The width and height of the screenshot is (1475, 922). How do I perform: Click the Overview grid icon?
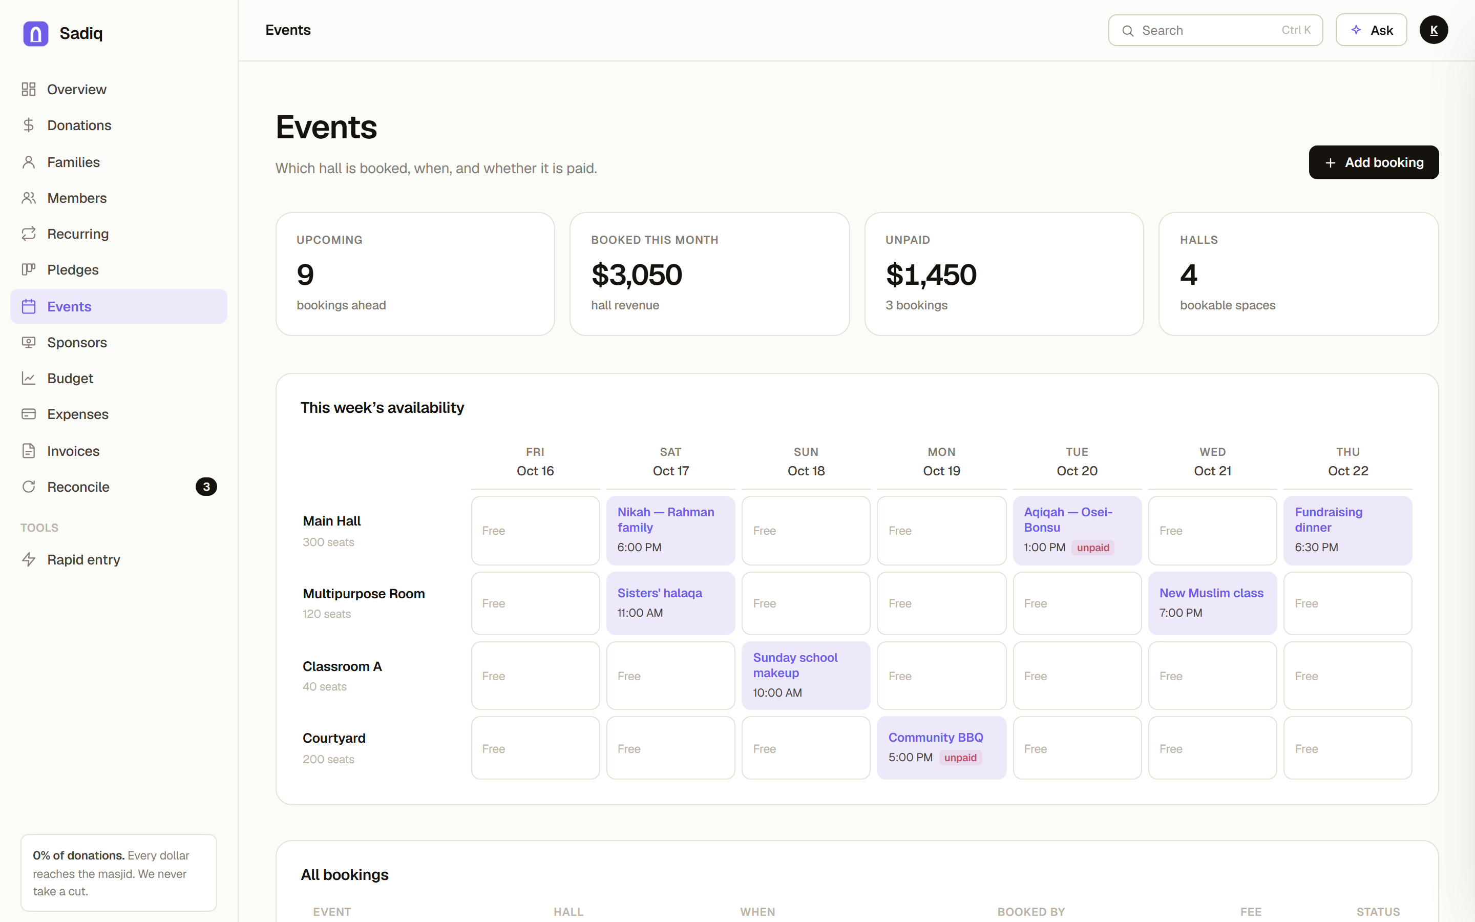click(29, 89)
